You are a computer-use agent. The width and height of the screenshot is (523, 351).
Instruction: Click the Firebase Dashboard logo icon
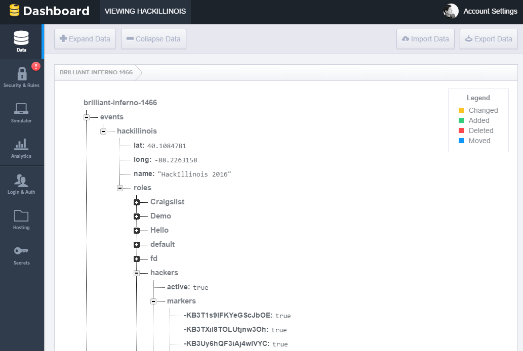(x=14, y=10)
